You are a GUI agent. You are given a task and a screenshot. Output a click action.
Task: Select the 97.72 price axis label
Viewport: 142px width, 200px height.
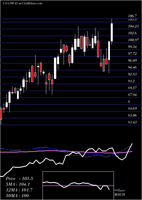click(x=132, y=54)
